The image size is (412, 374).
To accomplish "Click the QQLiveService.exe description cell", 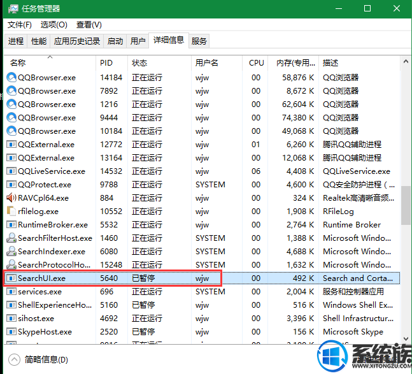I will (357, 171).
